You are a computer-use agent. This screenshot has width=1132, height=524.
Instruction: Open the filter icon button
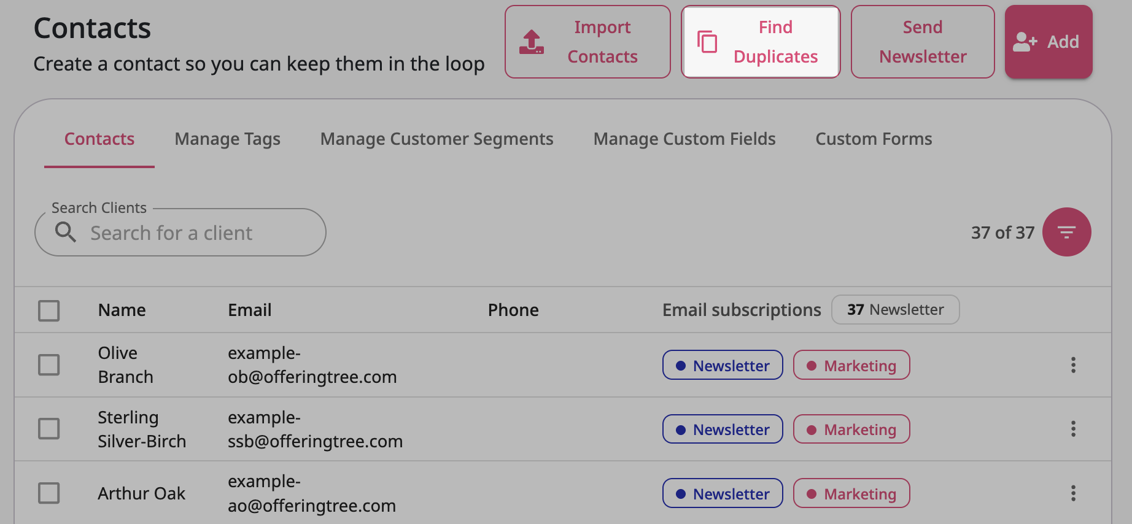pyautogui.click(x=1067, y=232)
